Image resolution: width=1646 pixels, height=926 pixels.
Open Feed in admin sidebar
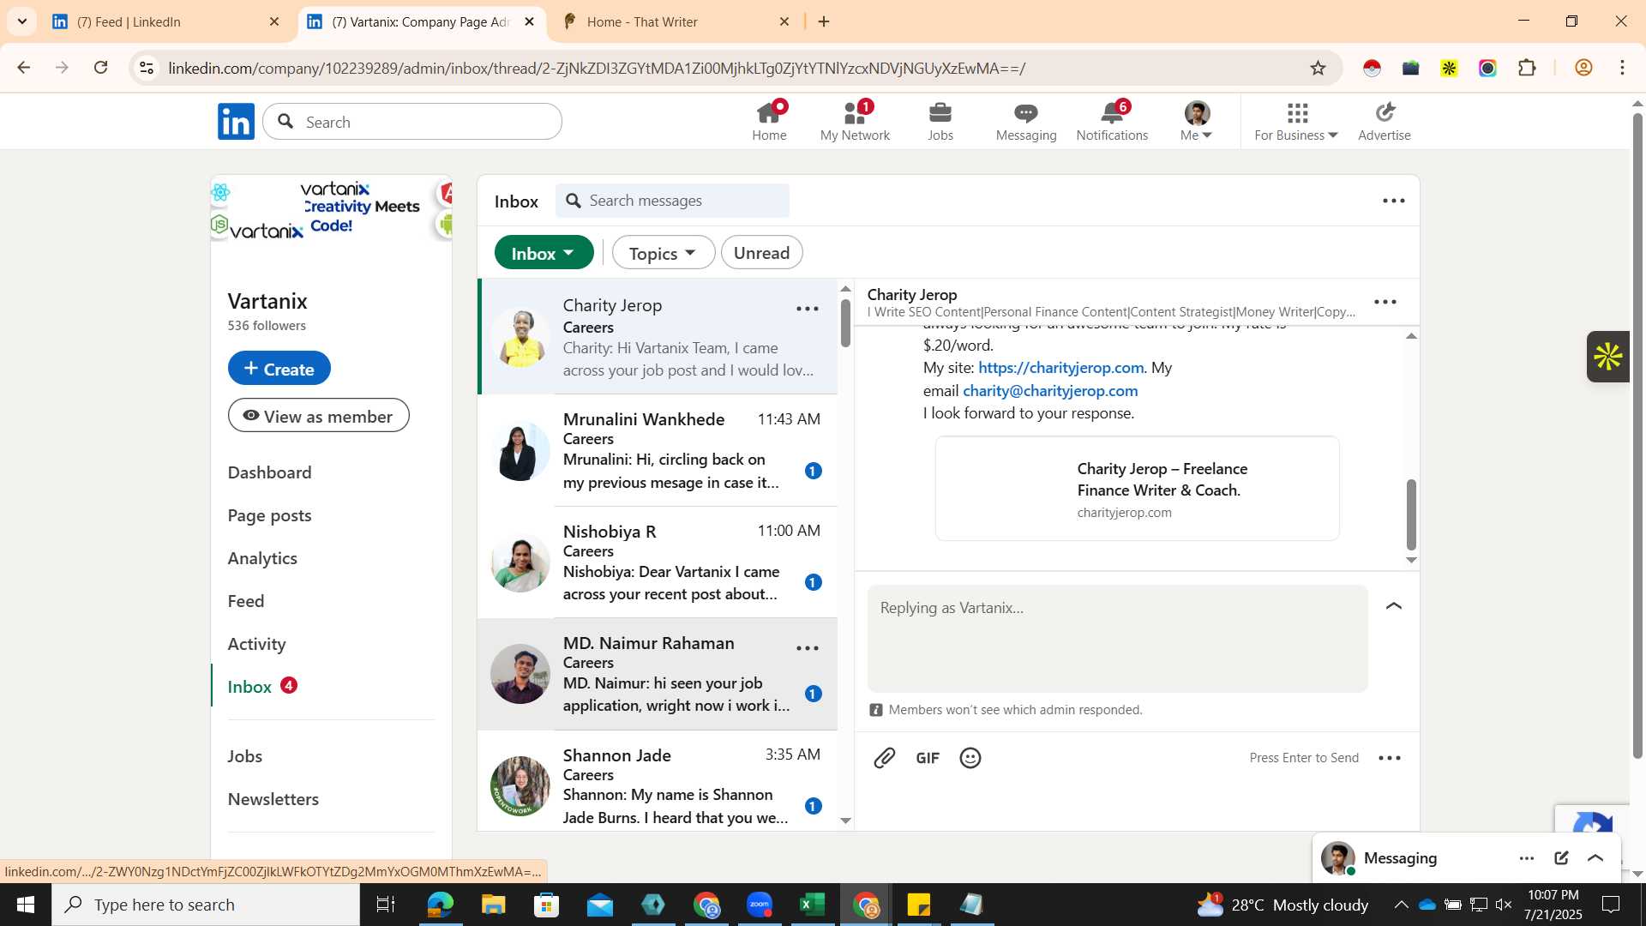246,601
